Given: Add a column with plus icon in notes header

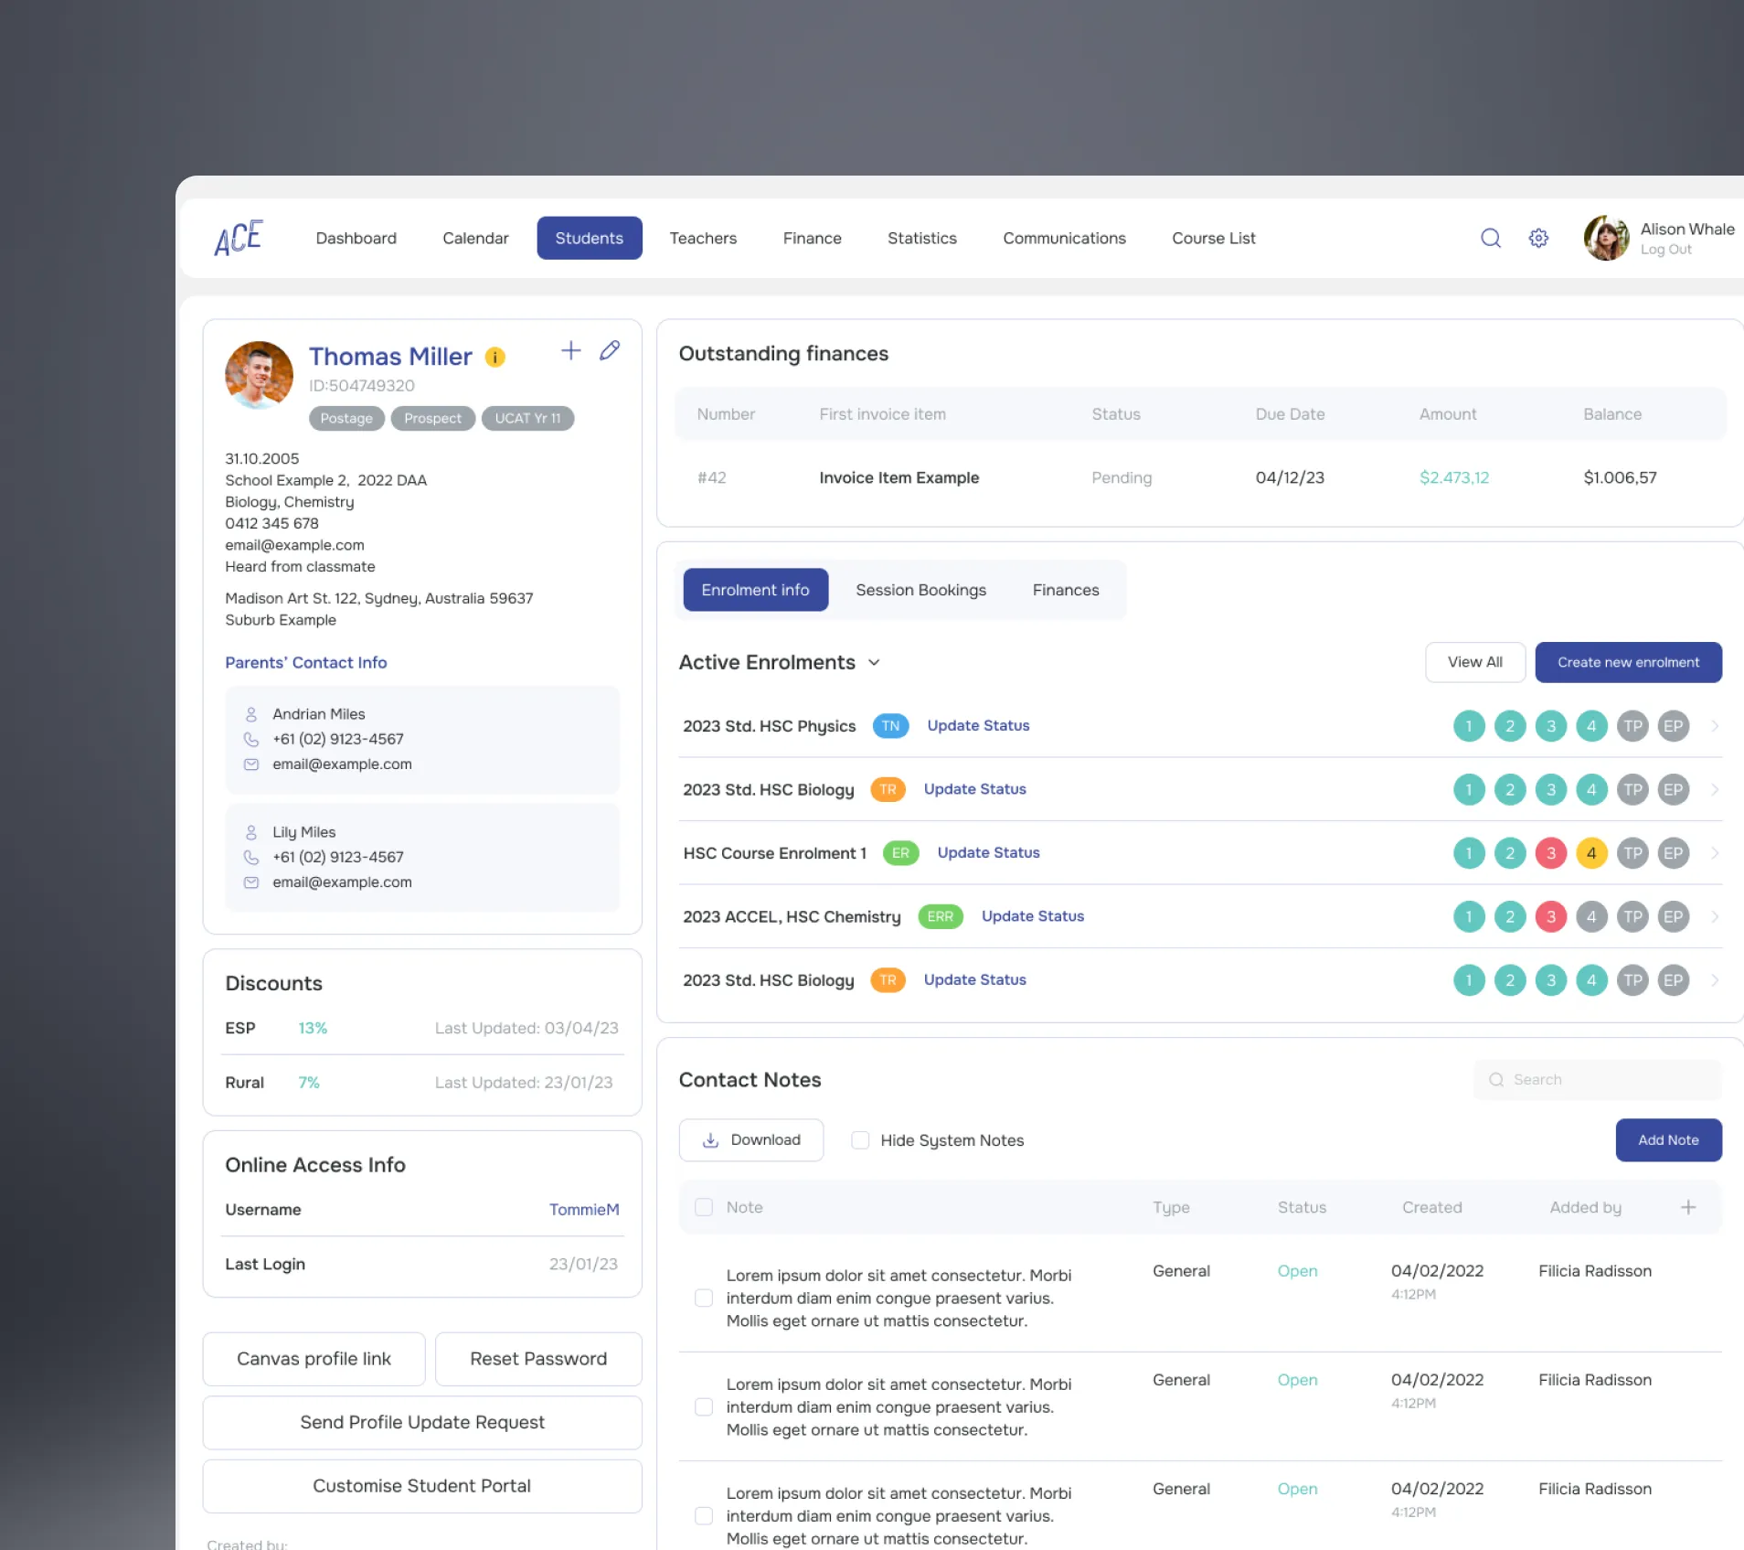Looking at the screenshot, I should point(1687,1207).
